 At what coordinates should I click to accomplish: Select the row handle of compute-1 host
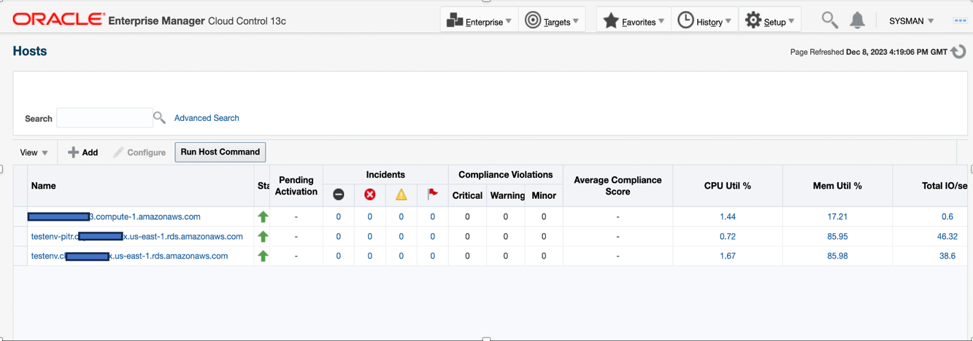(20, 216)
